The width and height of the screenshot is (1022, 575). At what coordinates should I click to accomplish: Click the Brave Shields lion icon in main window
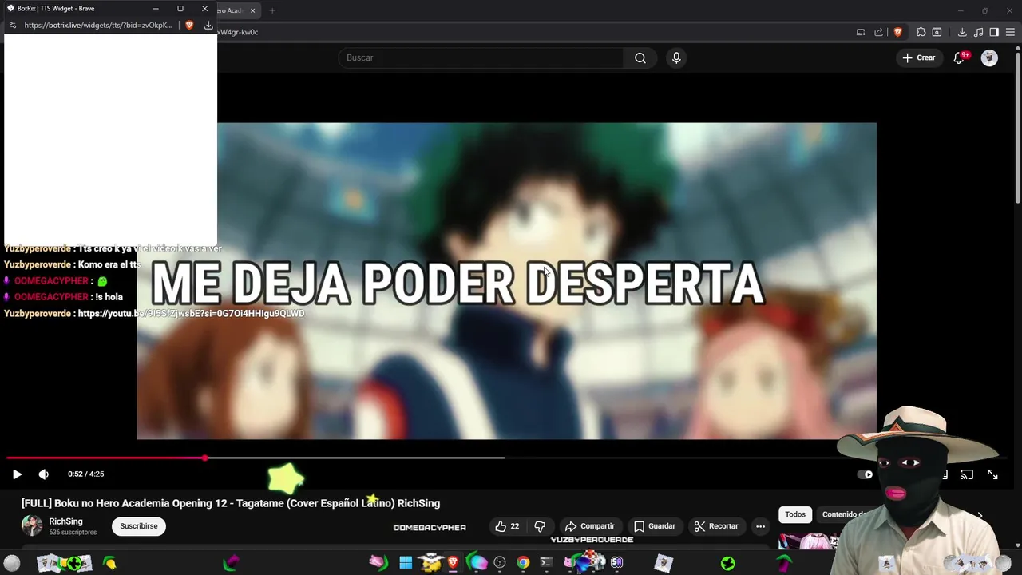(x=898, y=32)
